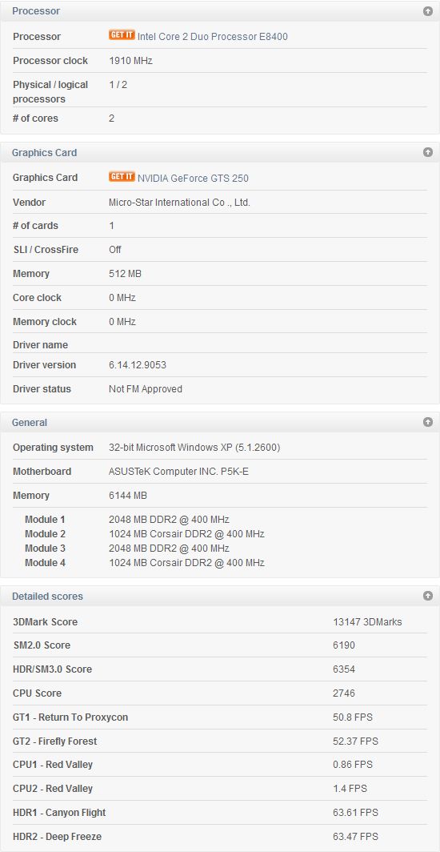Select the 13147 3DMarks score value

[x=367, y=621]
